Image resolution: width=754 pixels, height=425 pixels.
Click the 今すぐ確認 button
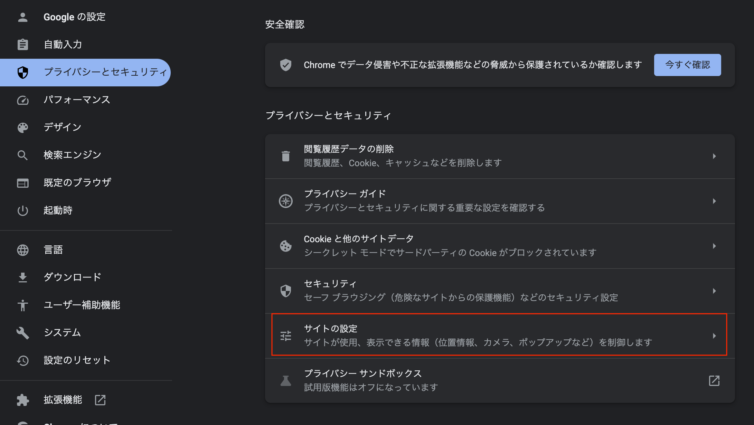[687, 65]
